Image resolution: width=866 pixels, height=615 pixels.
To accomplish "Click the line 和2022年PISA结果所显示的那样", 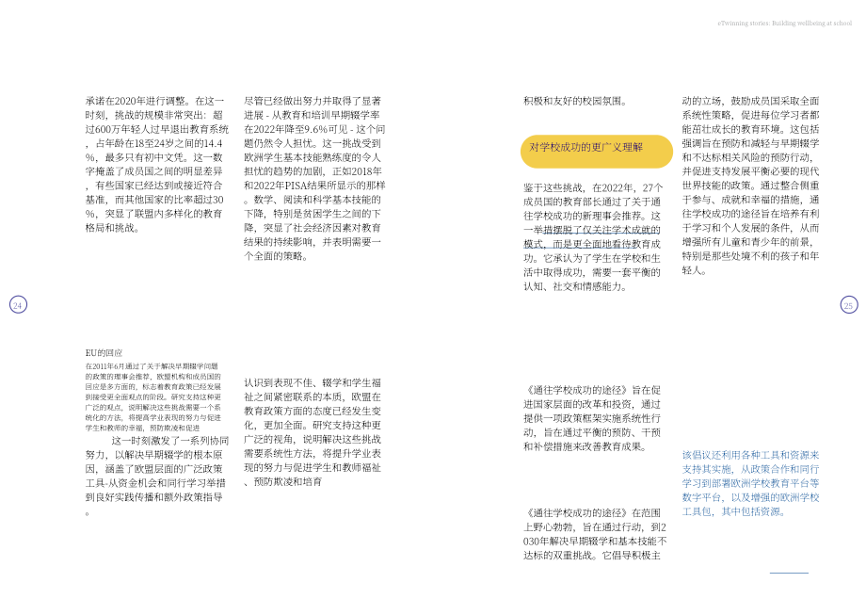I will [314, 186].
